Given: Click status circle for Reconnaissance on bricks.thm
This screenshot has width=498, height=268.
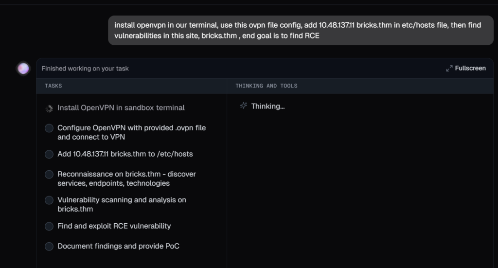Looking at the screenshot, I should pyautogui.click(x=49, y=174).
